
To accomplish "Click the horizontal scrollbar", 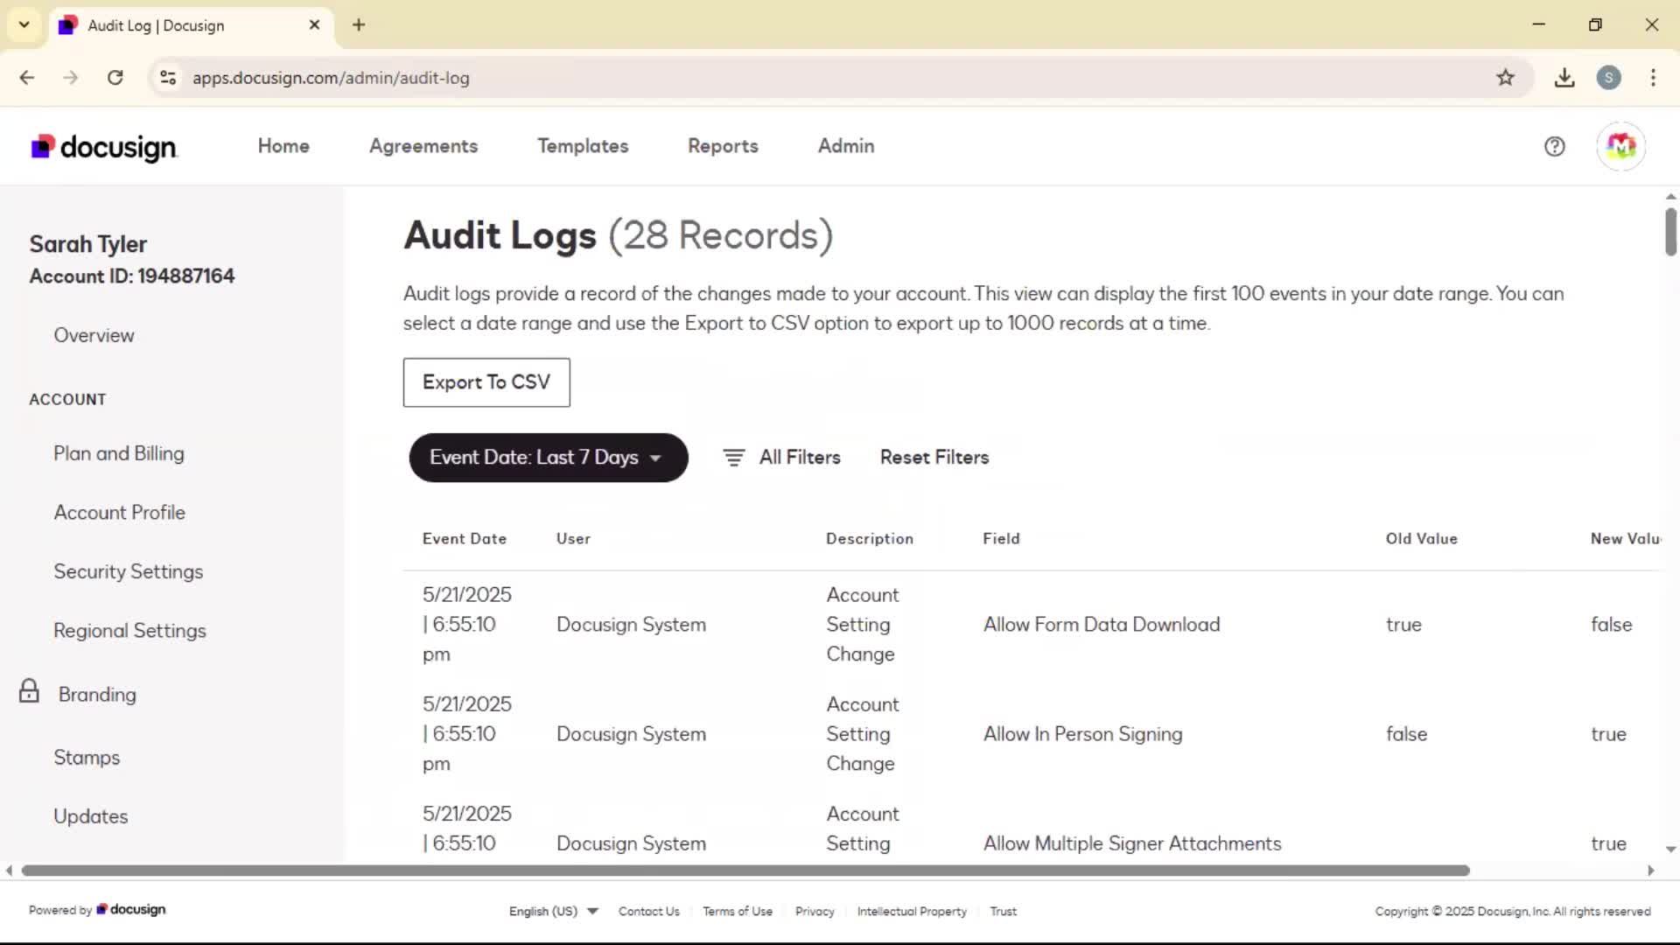I will click(745, 871).
